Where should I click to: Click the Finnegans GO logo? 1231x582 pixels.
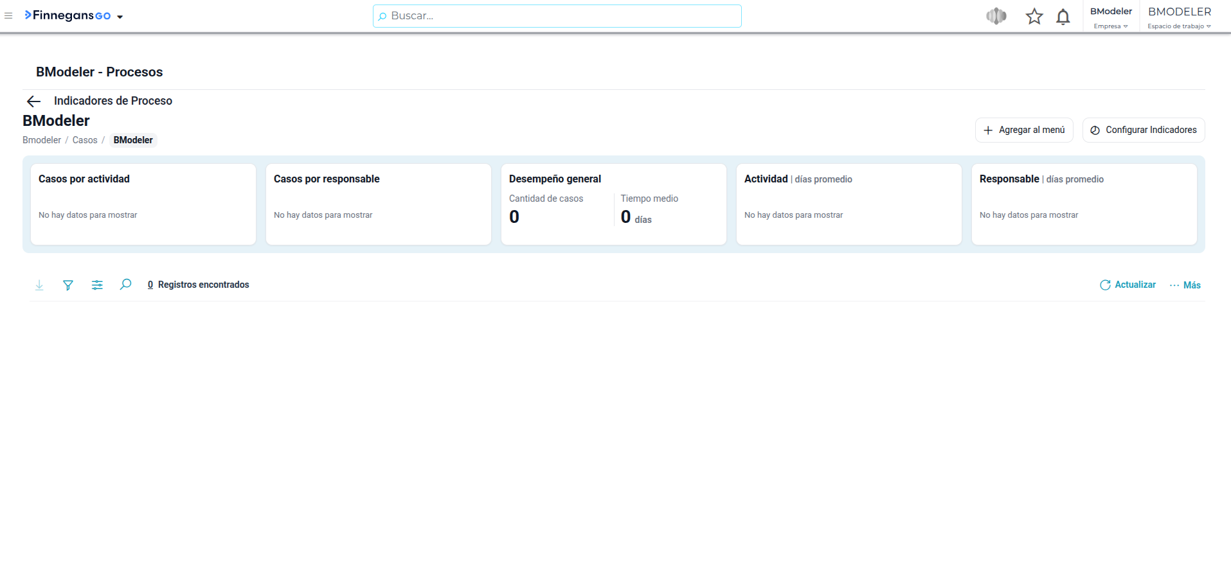click(67, 15)
